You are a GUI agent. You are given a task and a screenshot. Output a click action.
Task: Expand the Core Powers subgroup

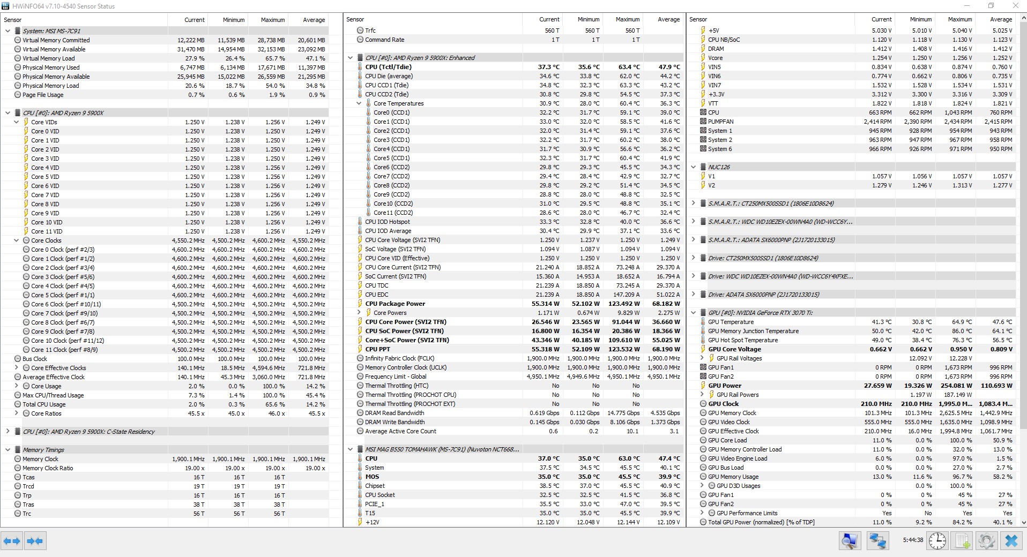coord(359,313)
